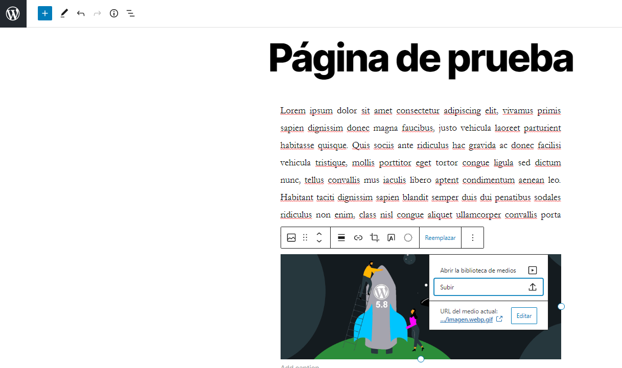Open image alignment options
622x368 pixels.
[x=342, y=237]
